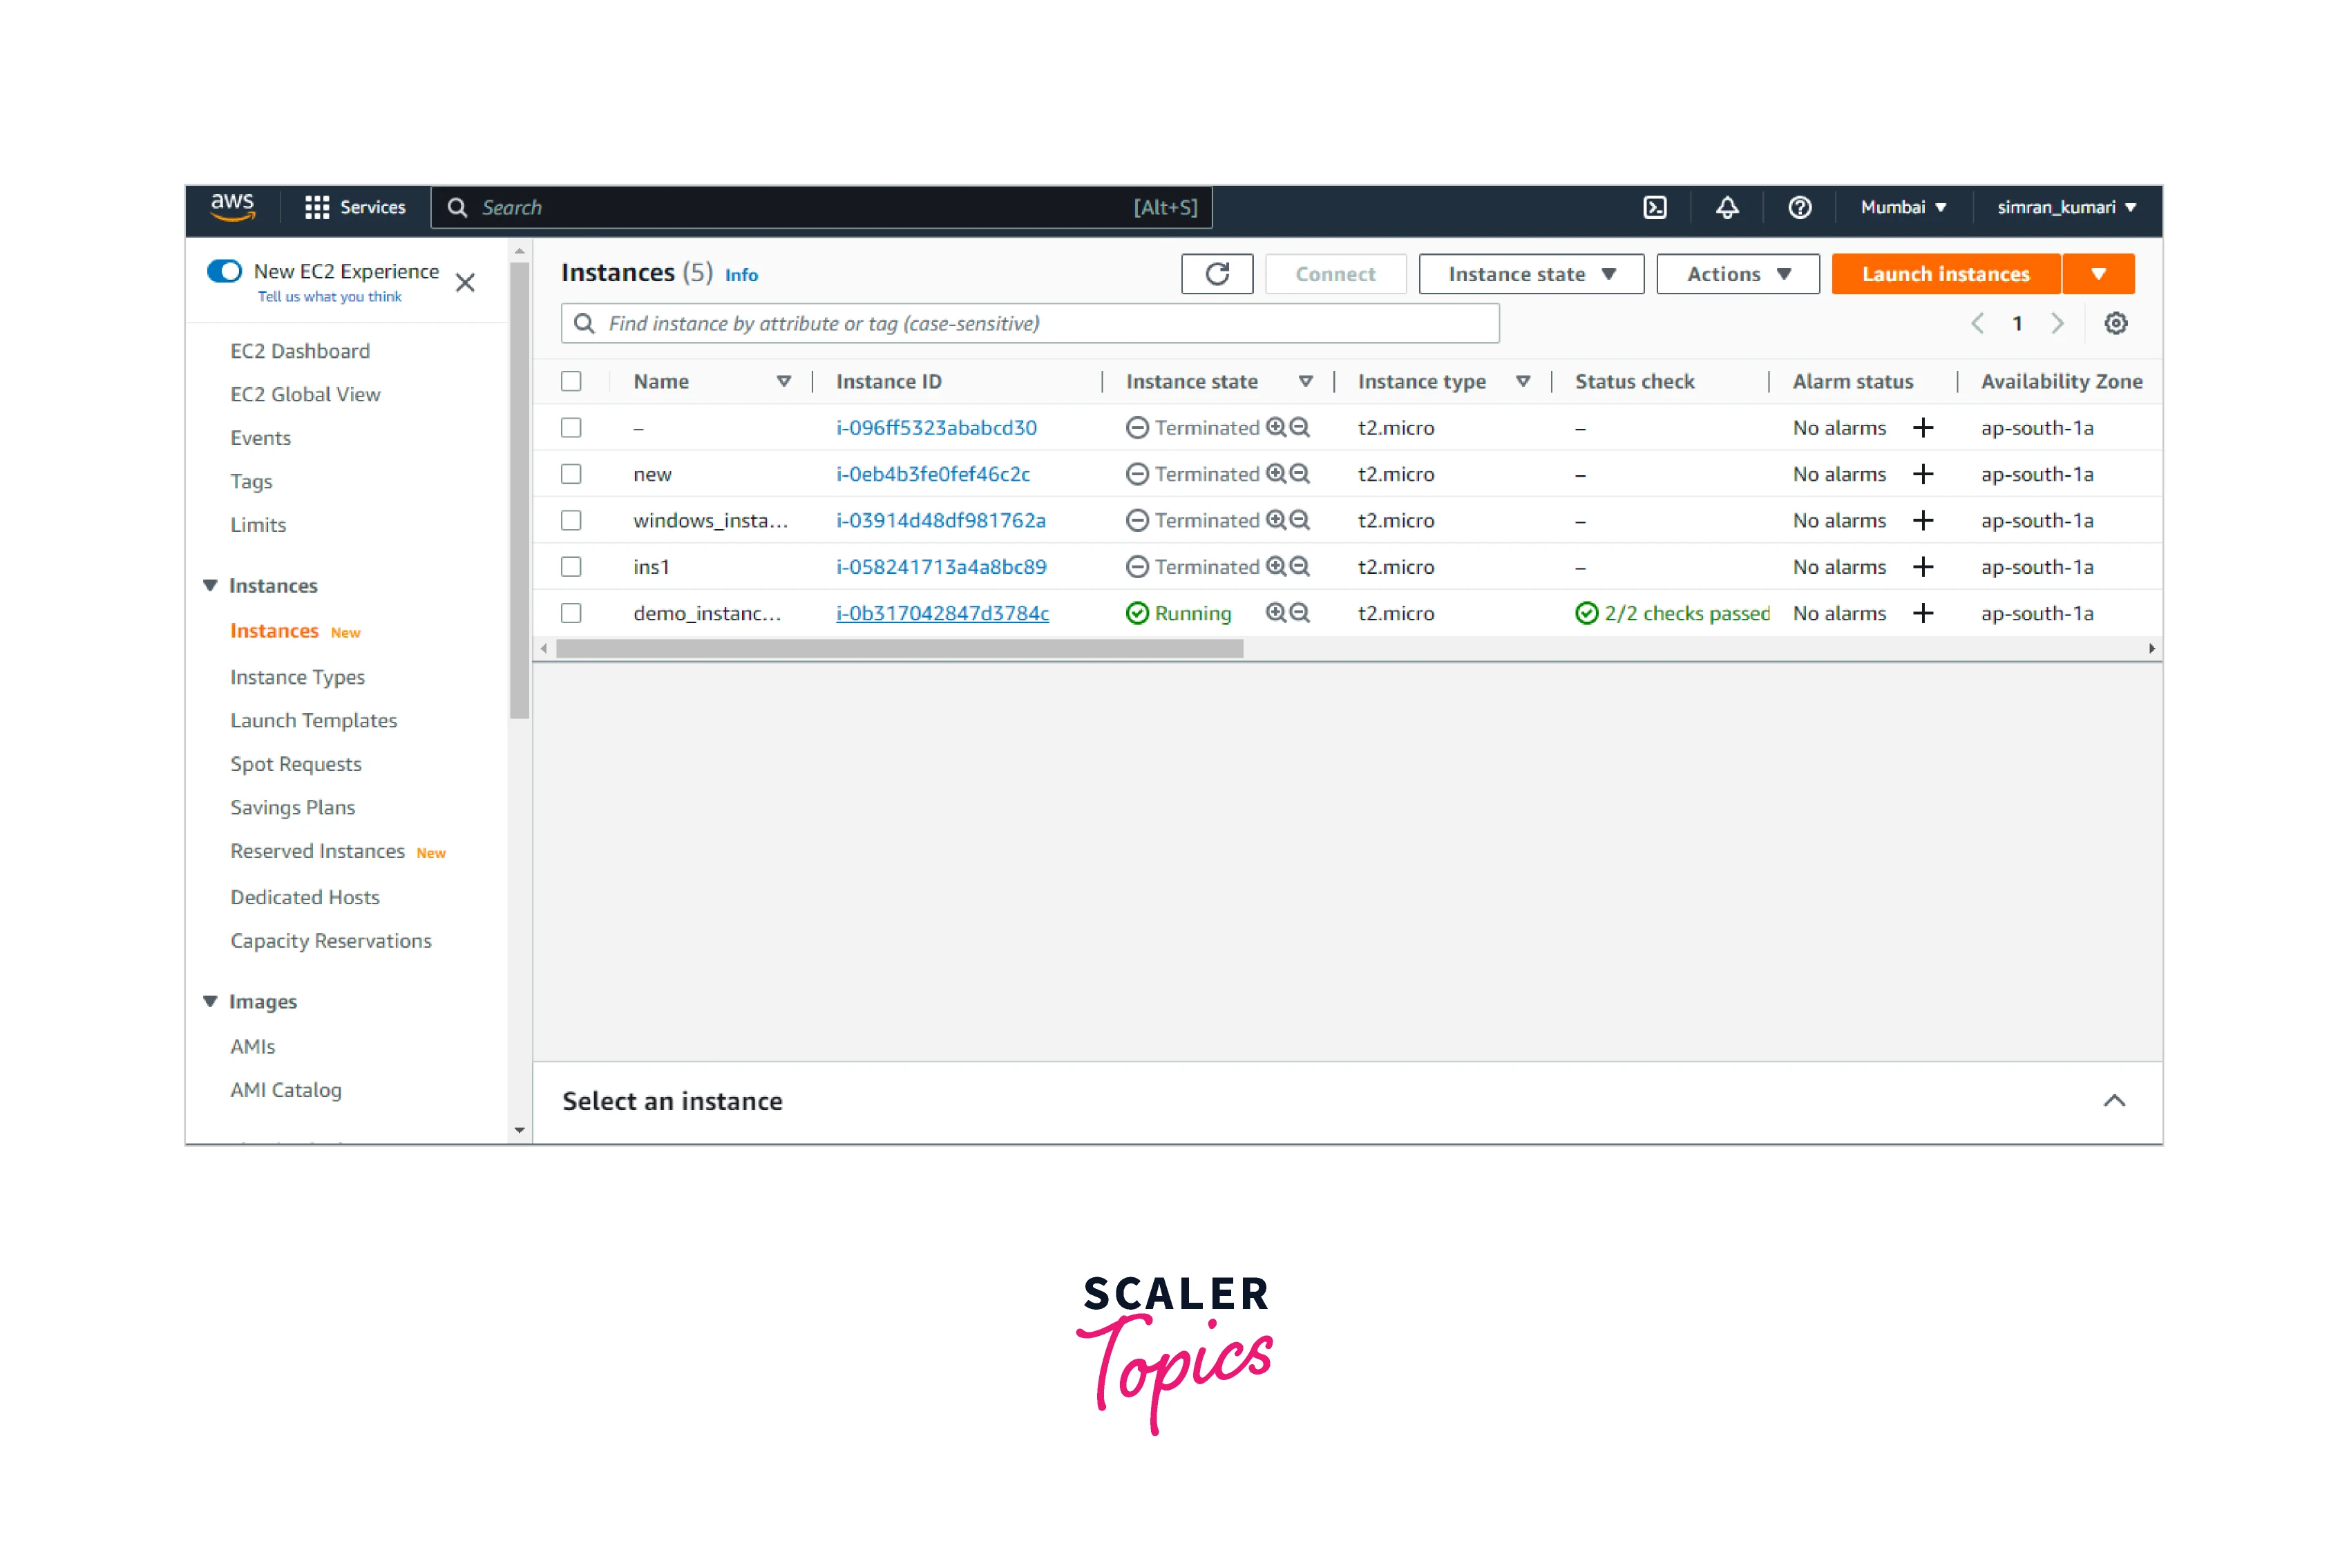Click the AWS logo
This screenshot has width=2349, height=1568.
click(x=232, y=207)
